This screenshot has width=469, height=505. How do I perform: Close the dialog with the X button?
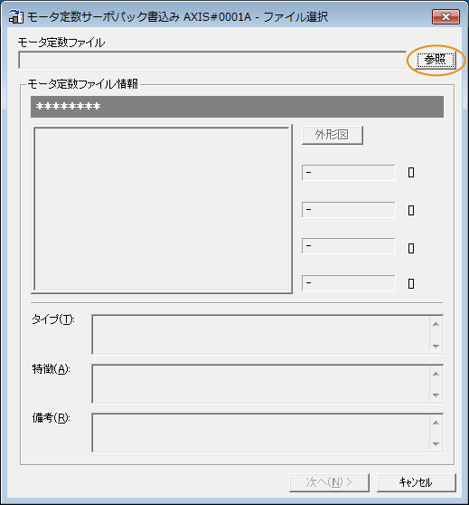tap(446, 17)
